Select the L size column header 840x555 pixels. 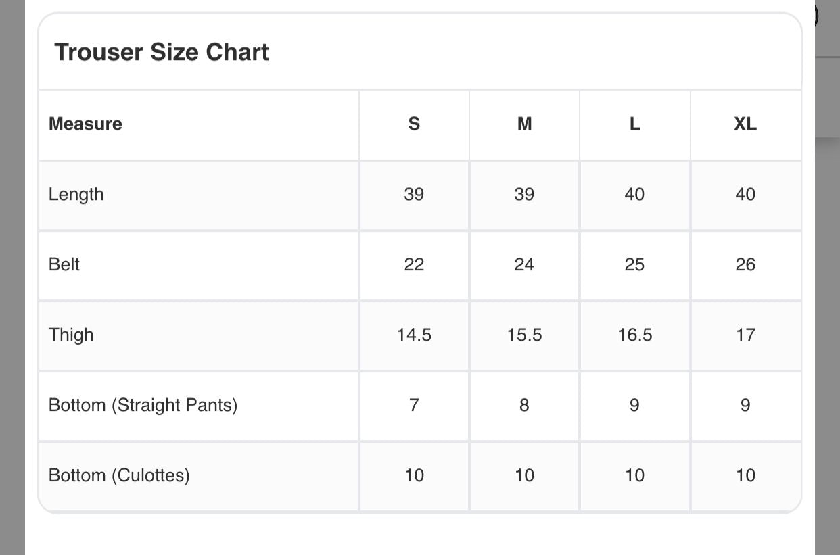click(x=634, y=124)
